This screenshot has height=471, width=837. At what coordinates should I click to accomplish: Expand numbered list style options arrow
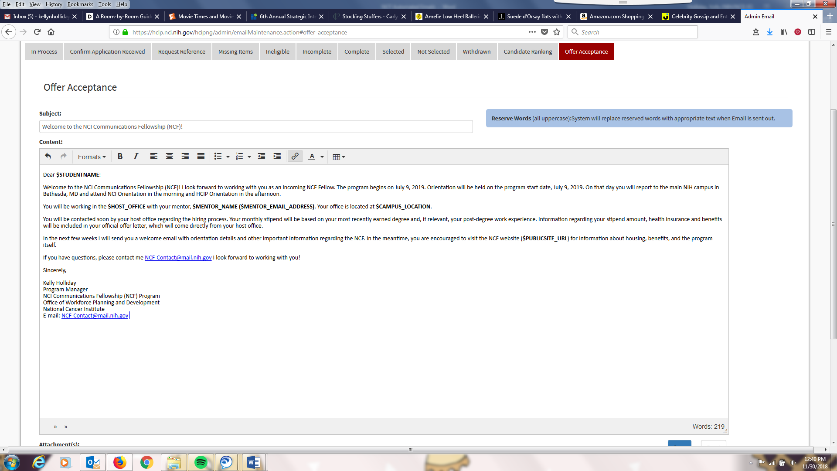(x=249, y=157)
